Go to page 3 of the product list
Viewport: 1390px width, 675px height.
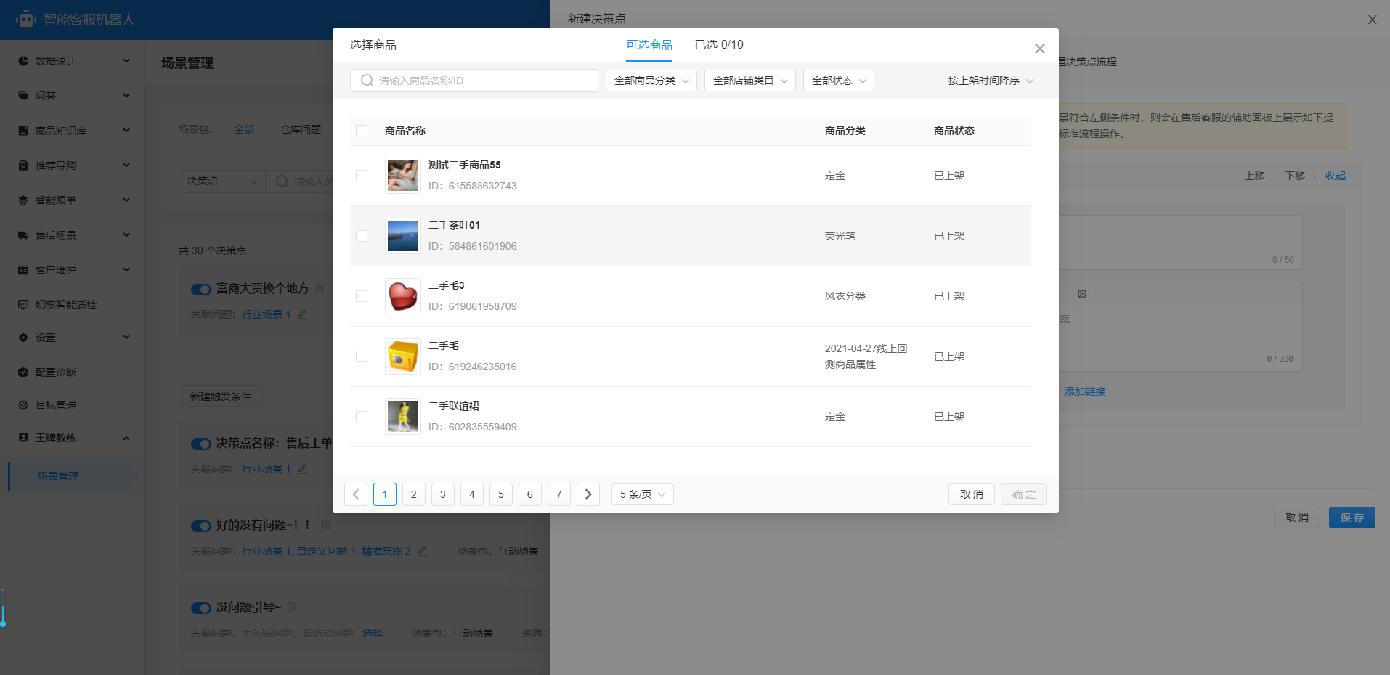(x=443, y=494)
